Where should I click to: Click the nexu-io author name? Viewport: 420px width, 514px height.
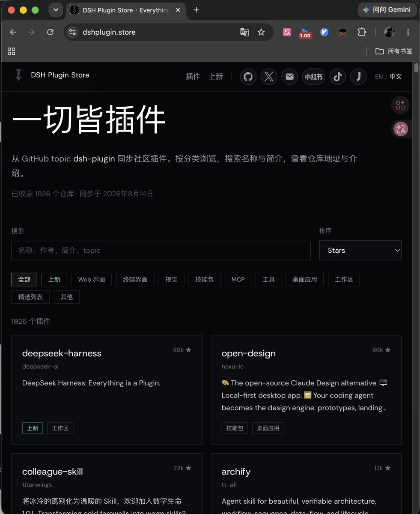coord(232,366)
